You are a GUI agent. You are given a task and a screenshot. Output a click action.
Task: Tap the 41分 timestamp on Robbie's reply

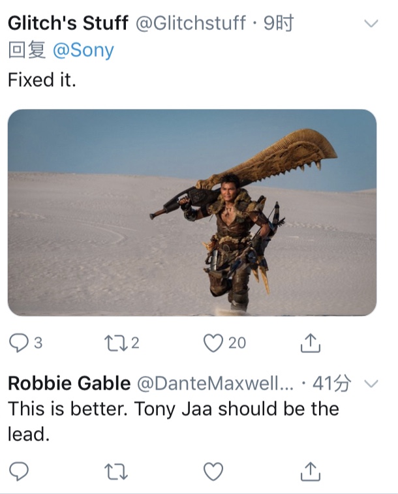click(331, 383)
